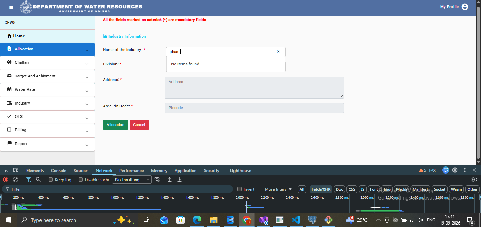Open DevTools customize three-dot menu
The width and height of the screenshot is (481, 227).
[x=465, y=170]
